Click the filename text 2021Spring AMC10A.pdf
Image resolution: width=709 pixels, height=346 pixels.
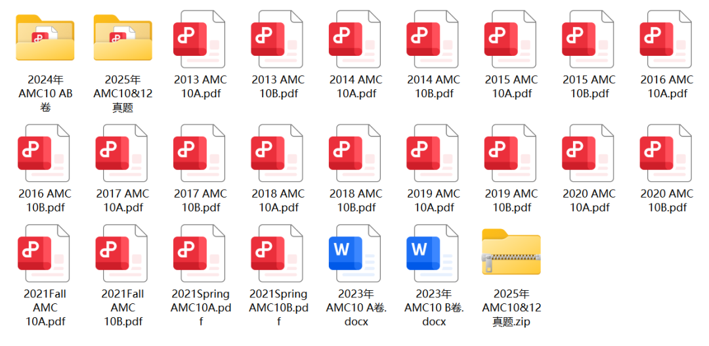201,307
